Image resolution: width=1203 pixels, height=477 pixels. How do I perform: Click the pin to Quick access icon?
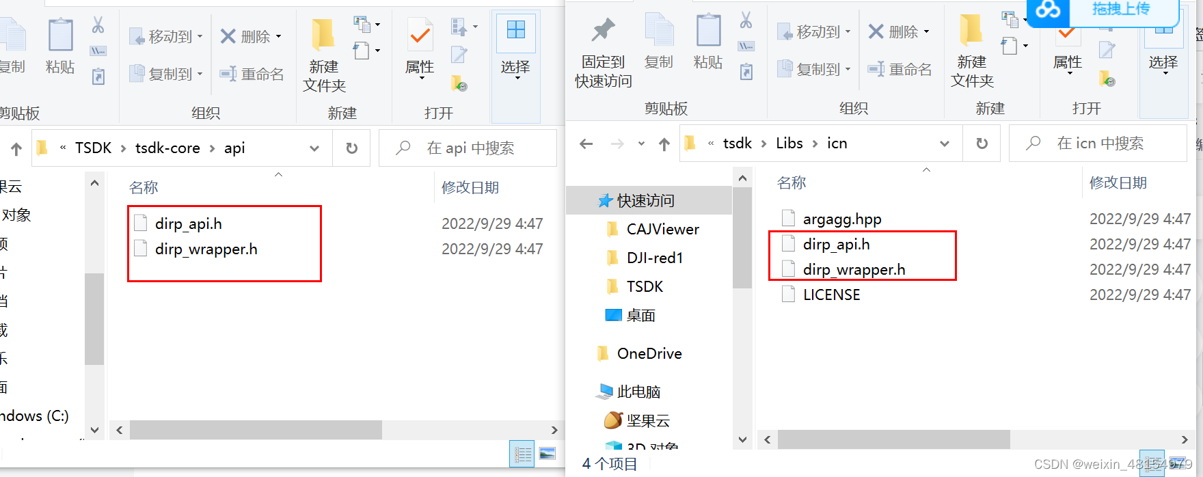click(x=603, y=30)
